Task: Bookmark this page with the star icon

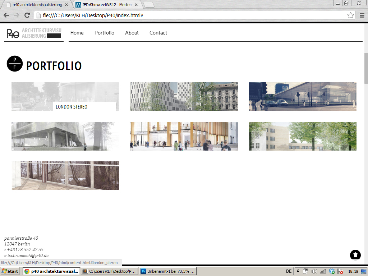Action: 350,15
